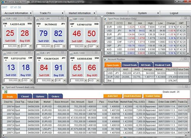Click the Spot Prices panel icon
191x138 pixels.
click(x=105, y=19)
